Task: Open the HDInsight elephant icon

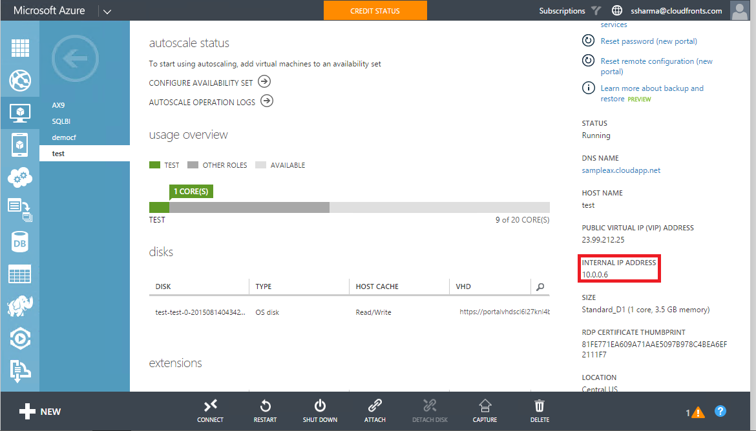Action: [20, 306]
